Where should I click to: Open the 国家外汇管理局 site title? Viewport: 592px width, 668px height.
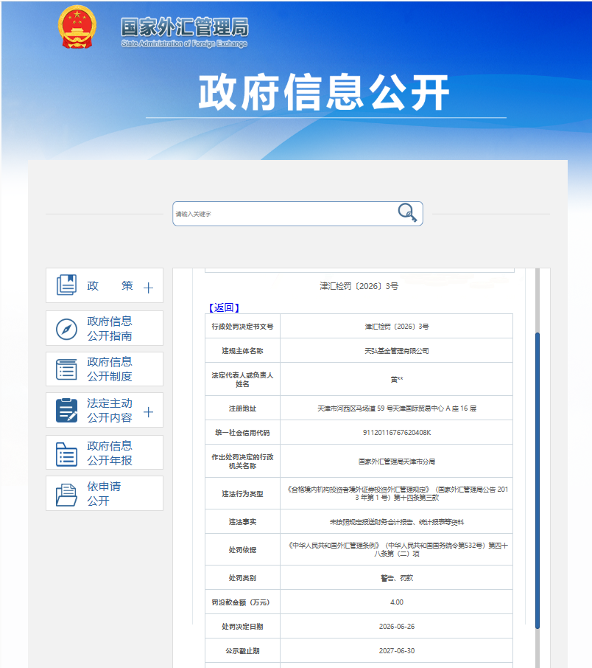point(184,32)
